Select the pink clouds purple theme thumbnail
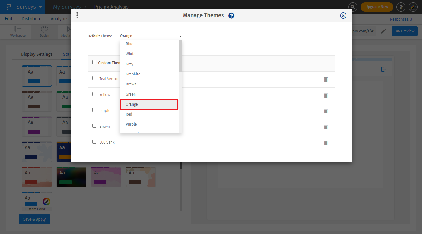422x234 pixels. coord(106,177)
